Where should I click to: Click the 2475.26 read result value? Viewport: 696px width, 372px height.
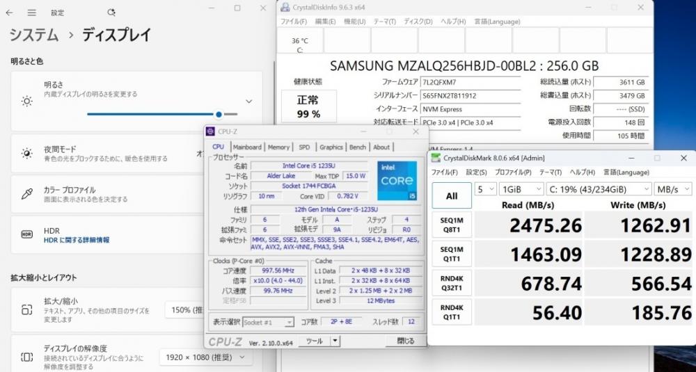(528, 225)
